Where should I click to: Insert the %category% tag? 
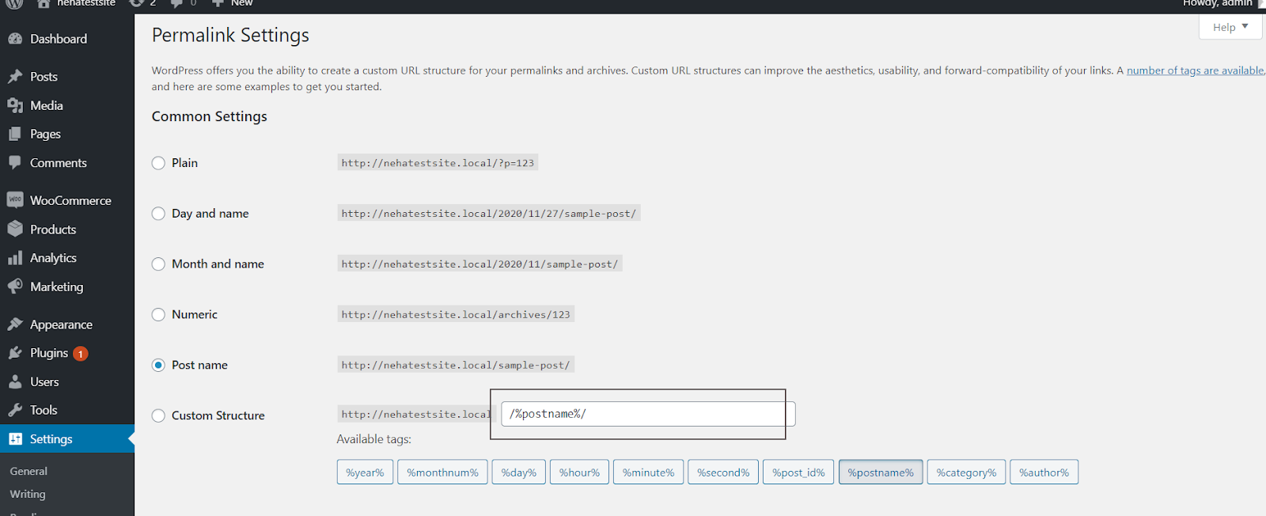coord(966,472)
